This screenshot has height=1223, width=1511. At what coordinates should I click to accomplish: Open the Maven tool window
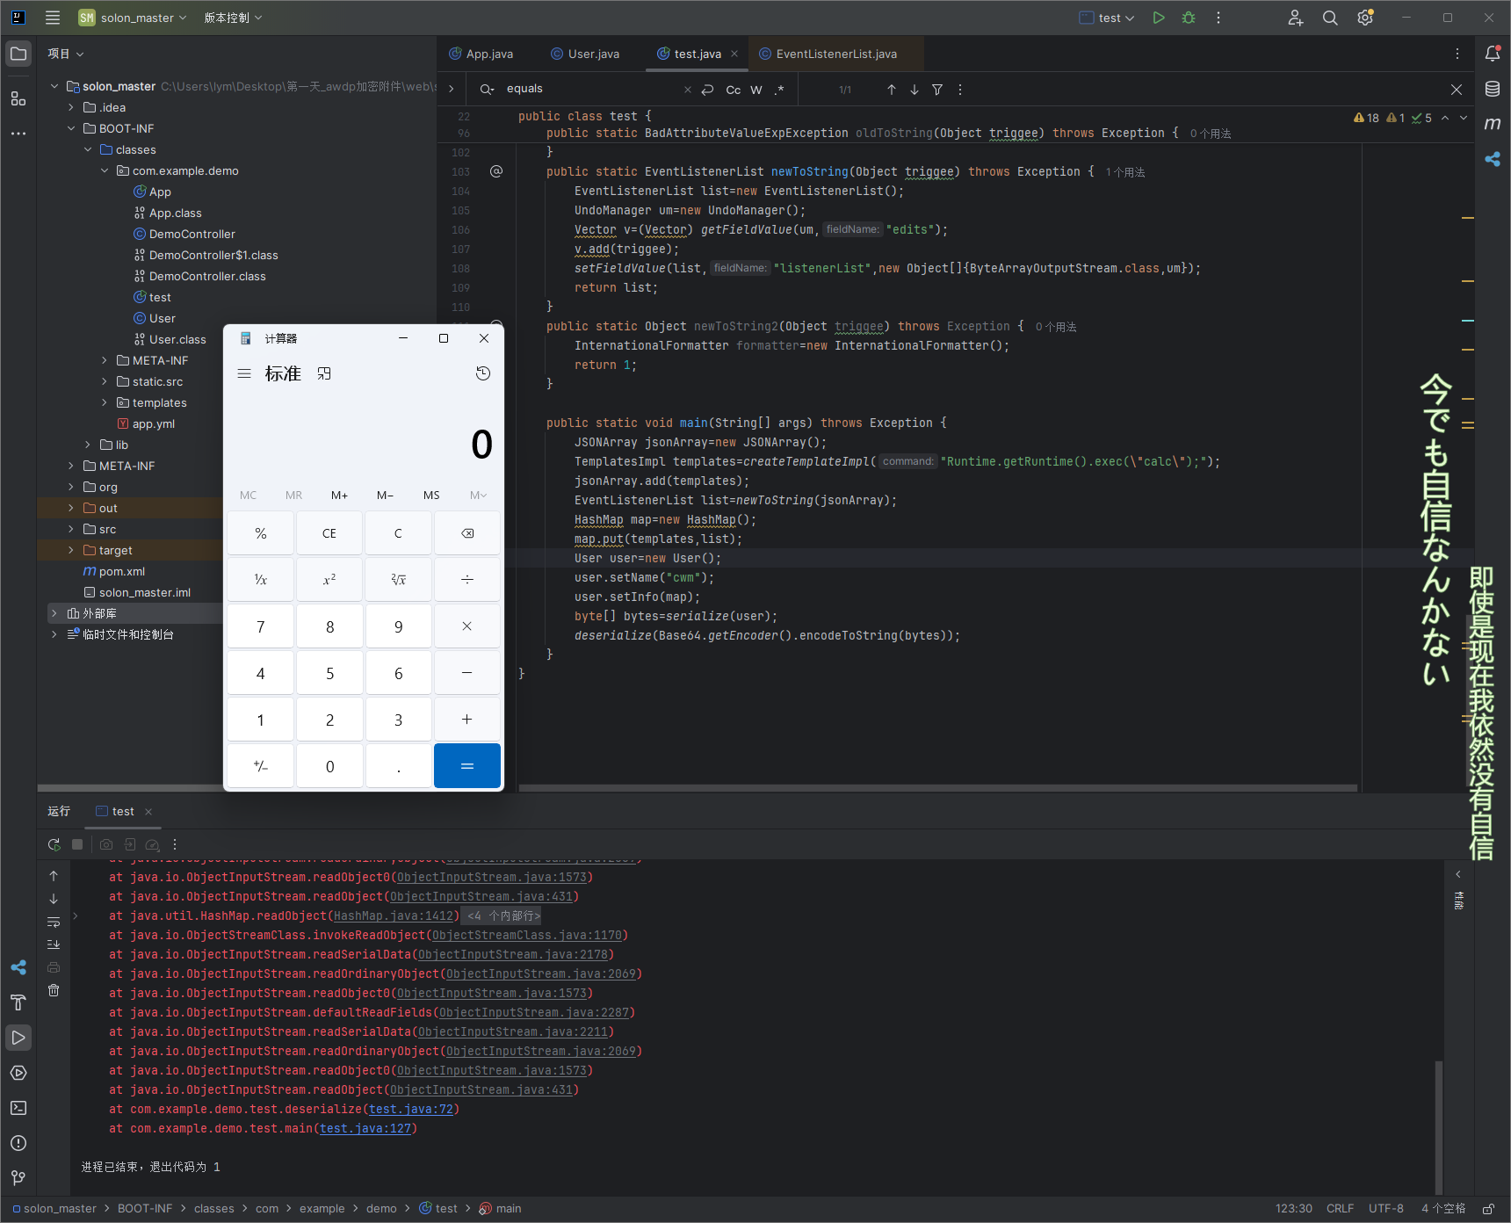(1493, 124)
